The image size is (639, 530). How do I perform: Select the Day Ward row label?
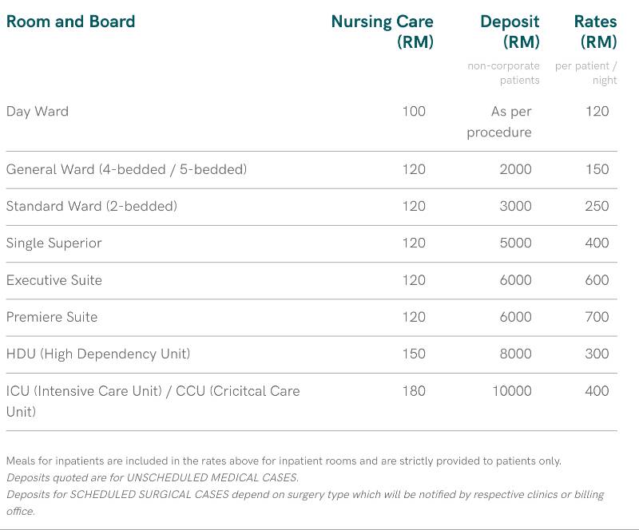click(x=38, y=112)
